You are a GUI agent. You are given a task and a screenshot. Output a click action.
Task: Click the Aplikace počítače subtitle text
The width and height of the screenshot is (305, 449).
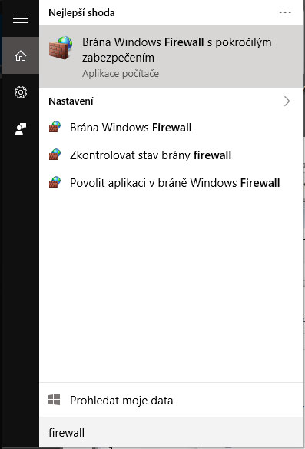coord(121,74)
